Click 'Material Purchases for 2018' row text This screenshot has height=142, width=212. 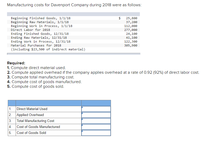tap(36, 45)
